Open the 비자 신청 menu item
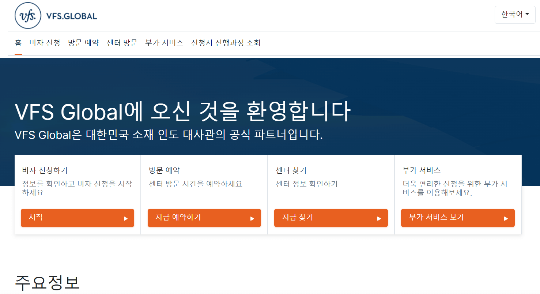This screenshot has width=540, height=294. tap(45, 43)
